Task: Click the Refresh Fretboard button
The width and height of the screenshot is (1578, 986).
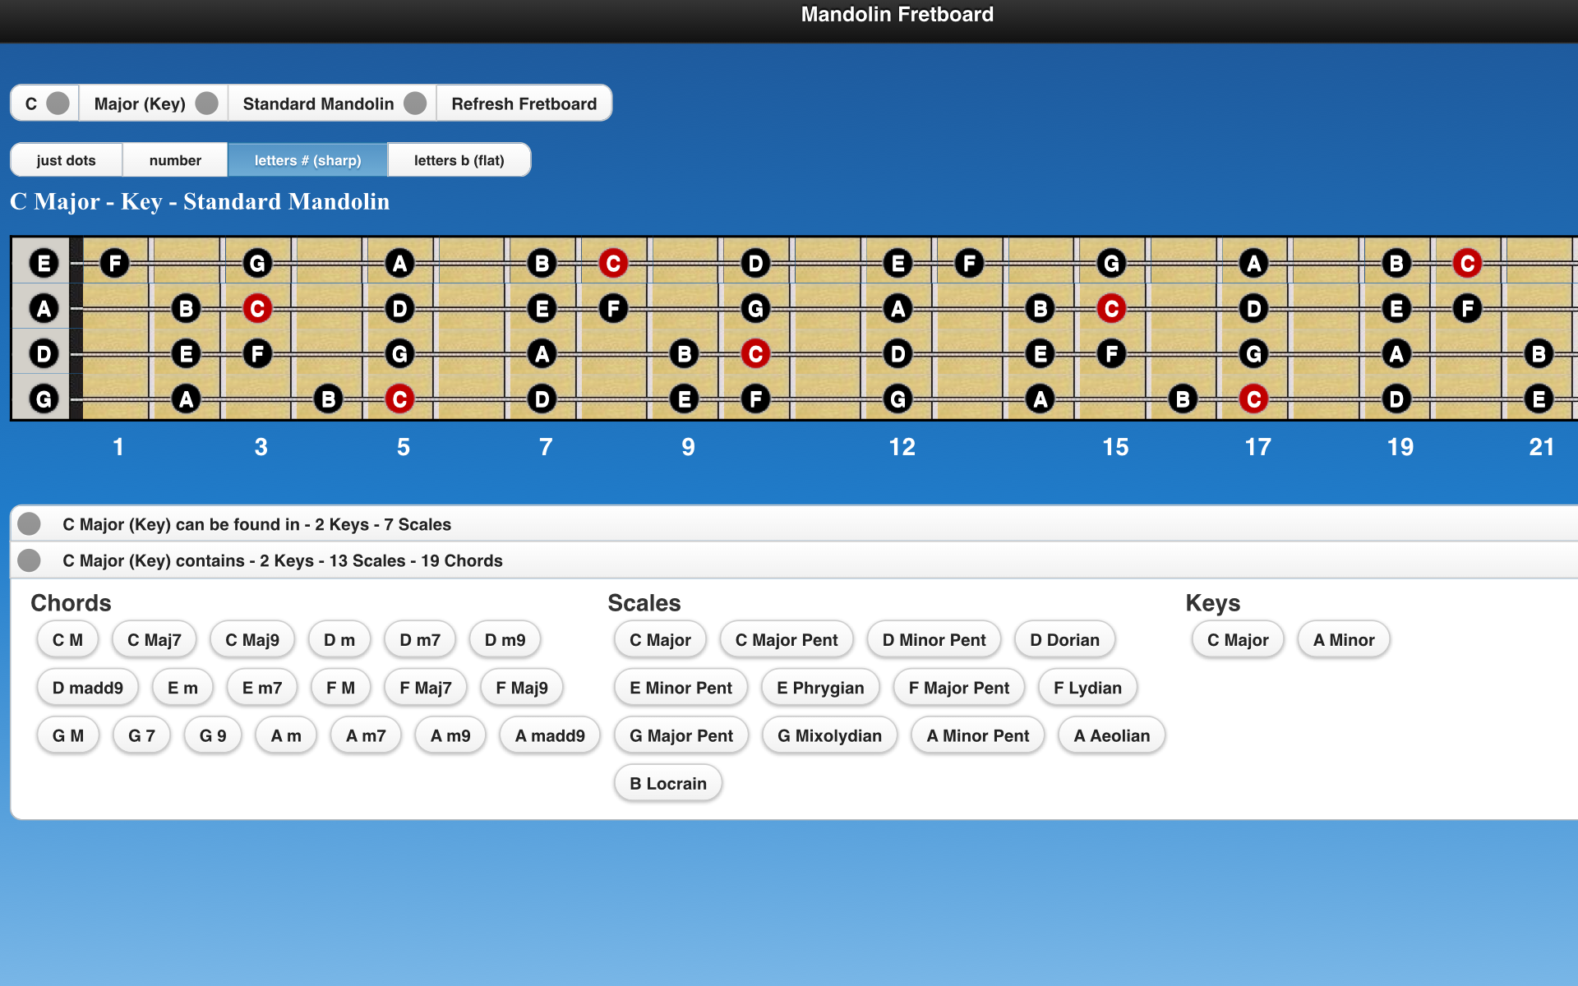Action: (x=524, y=103)
